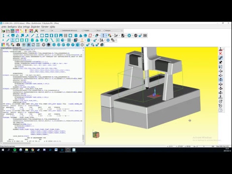Viewport: 232px width, 174px height.
Task: Open the arrow beside the probe mode icon
Action: (106, 36)
